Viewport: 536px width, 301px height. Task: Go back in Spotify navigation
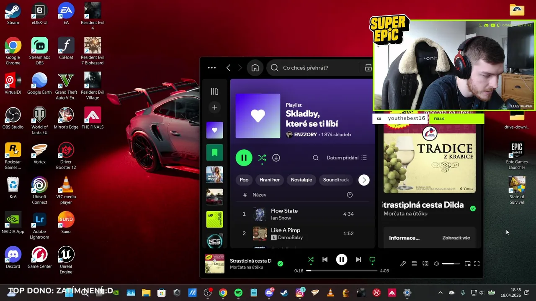(228, 68)
